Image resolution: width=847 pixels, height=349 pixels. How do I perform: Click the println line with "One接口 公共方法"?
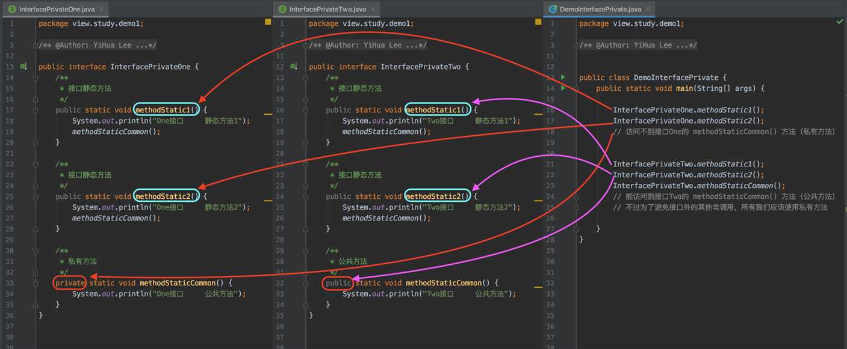pyautogui.click(x=159, y=294)
